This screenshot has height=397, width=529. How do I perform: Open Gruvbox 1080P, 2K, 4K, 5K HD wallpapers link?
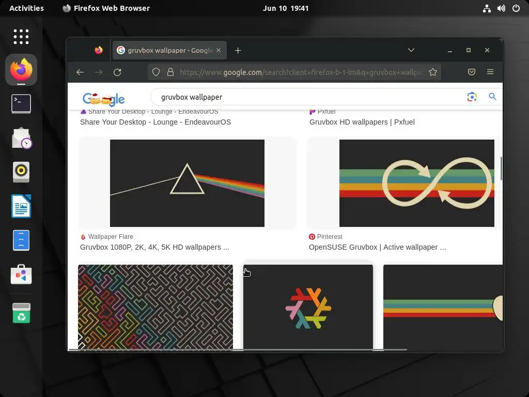point(154,247)
